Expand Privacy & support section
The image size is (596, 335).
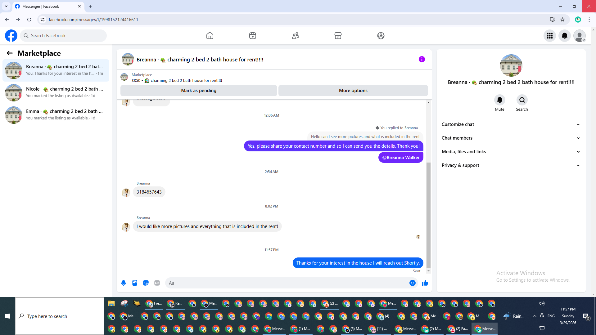pos(511,165)
